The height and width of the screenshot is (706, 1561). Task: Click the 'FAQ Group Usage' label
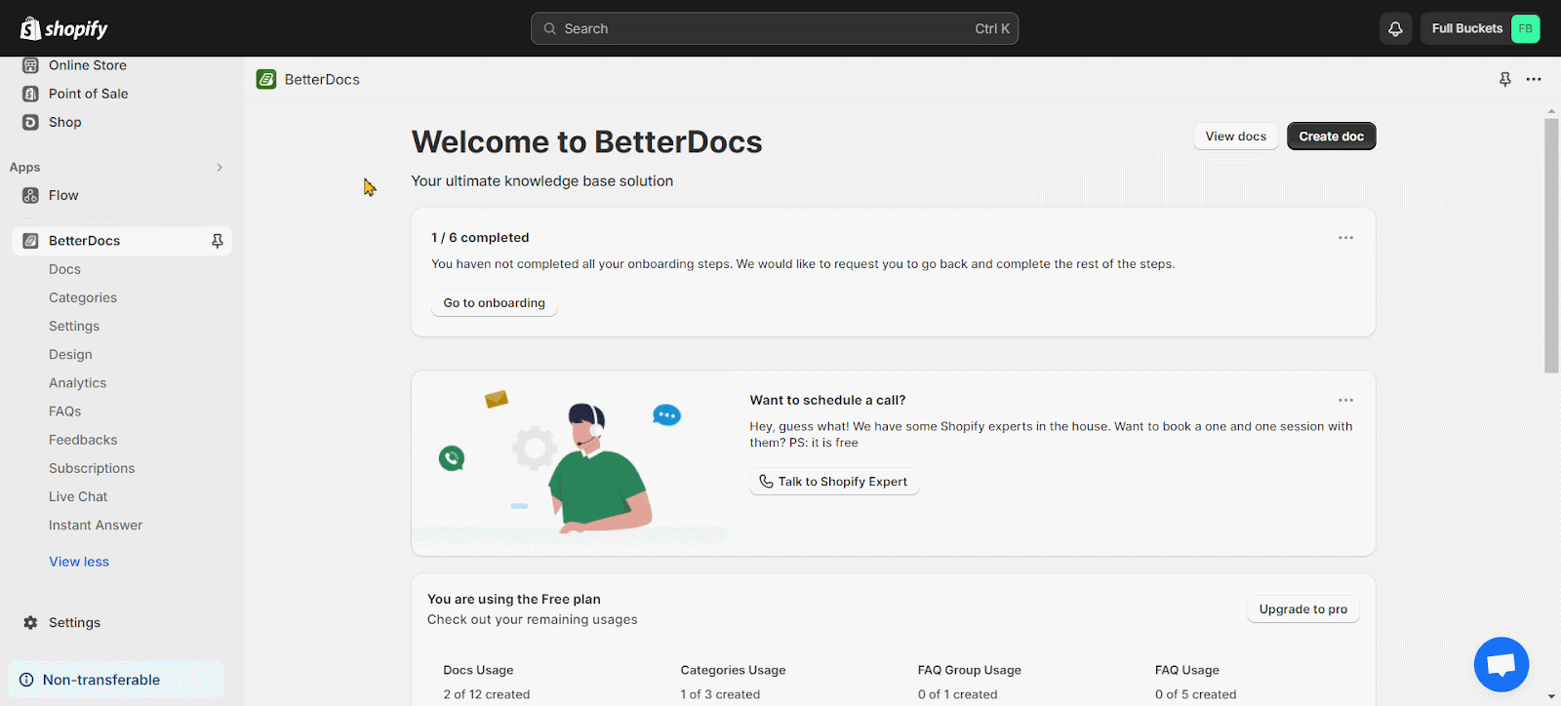click(x=969, y=670)
